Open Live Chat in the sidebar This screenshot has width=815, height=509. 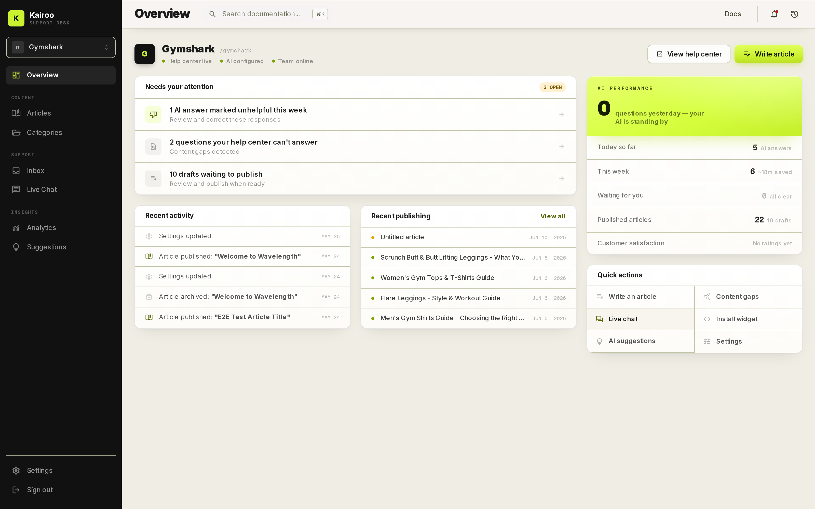pos(61,190)
